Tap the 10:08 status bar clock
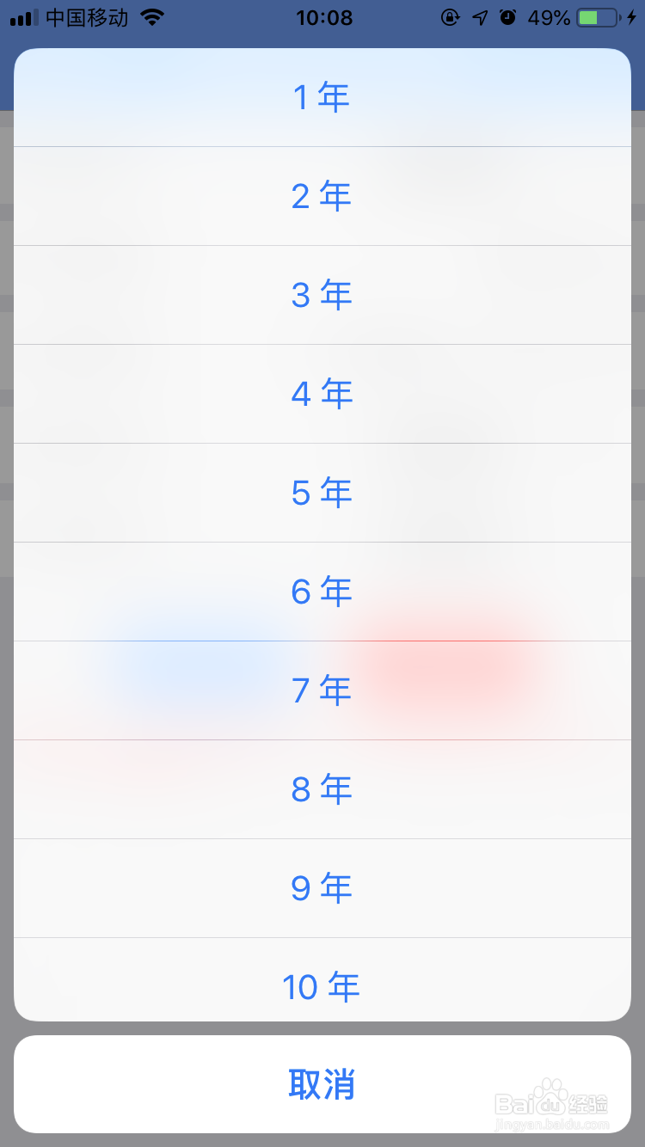Image resolution: width=645 pixels, height=1147 pixels. tap(323, 17)
